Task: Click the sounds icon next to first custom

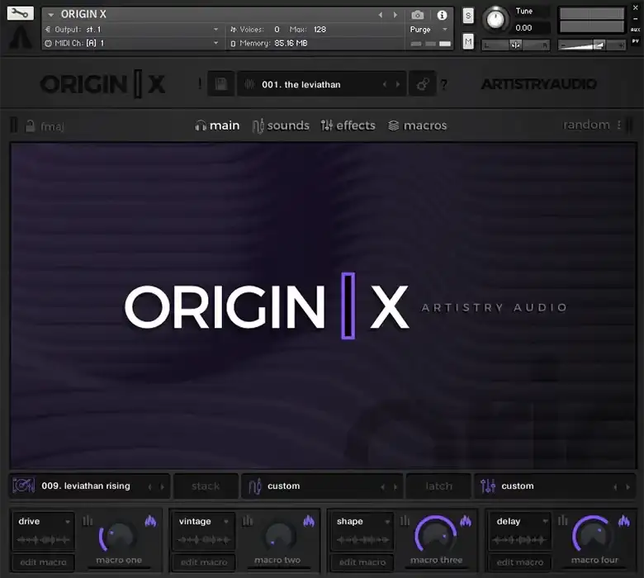Action: pyautogui.click(x=254, y=486)
